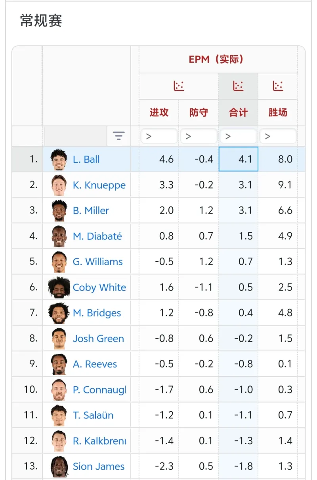Sort the table by the 防守 column header

199,112
